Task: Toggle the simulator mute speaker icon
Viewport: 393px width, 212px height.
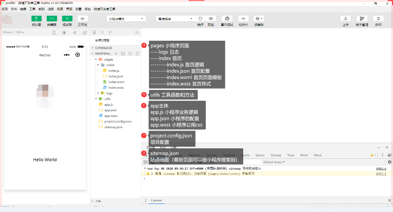Action: (x=74, y=33)
